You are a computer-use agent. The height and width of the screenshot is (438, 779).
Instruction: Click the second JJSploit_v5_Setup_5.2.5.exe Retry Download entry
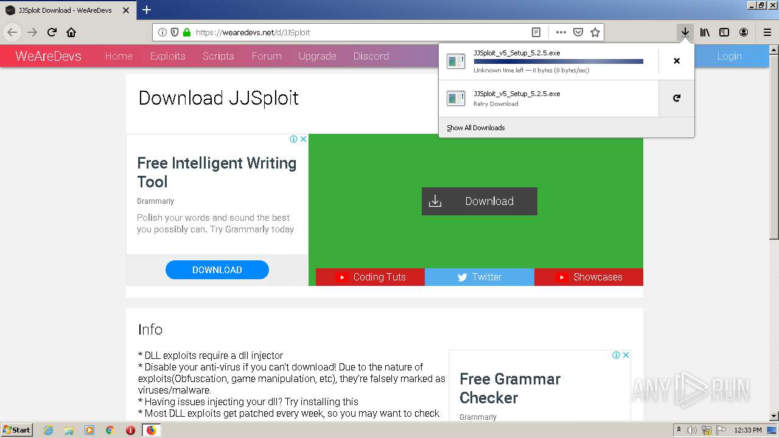pyautogui.click(x=548, y=98)
